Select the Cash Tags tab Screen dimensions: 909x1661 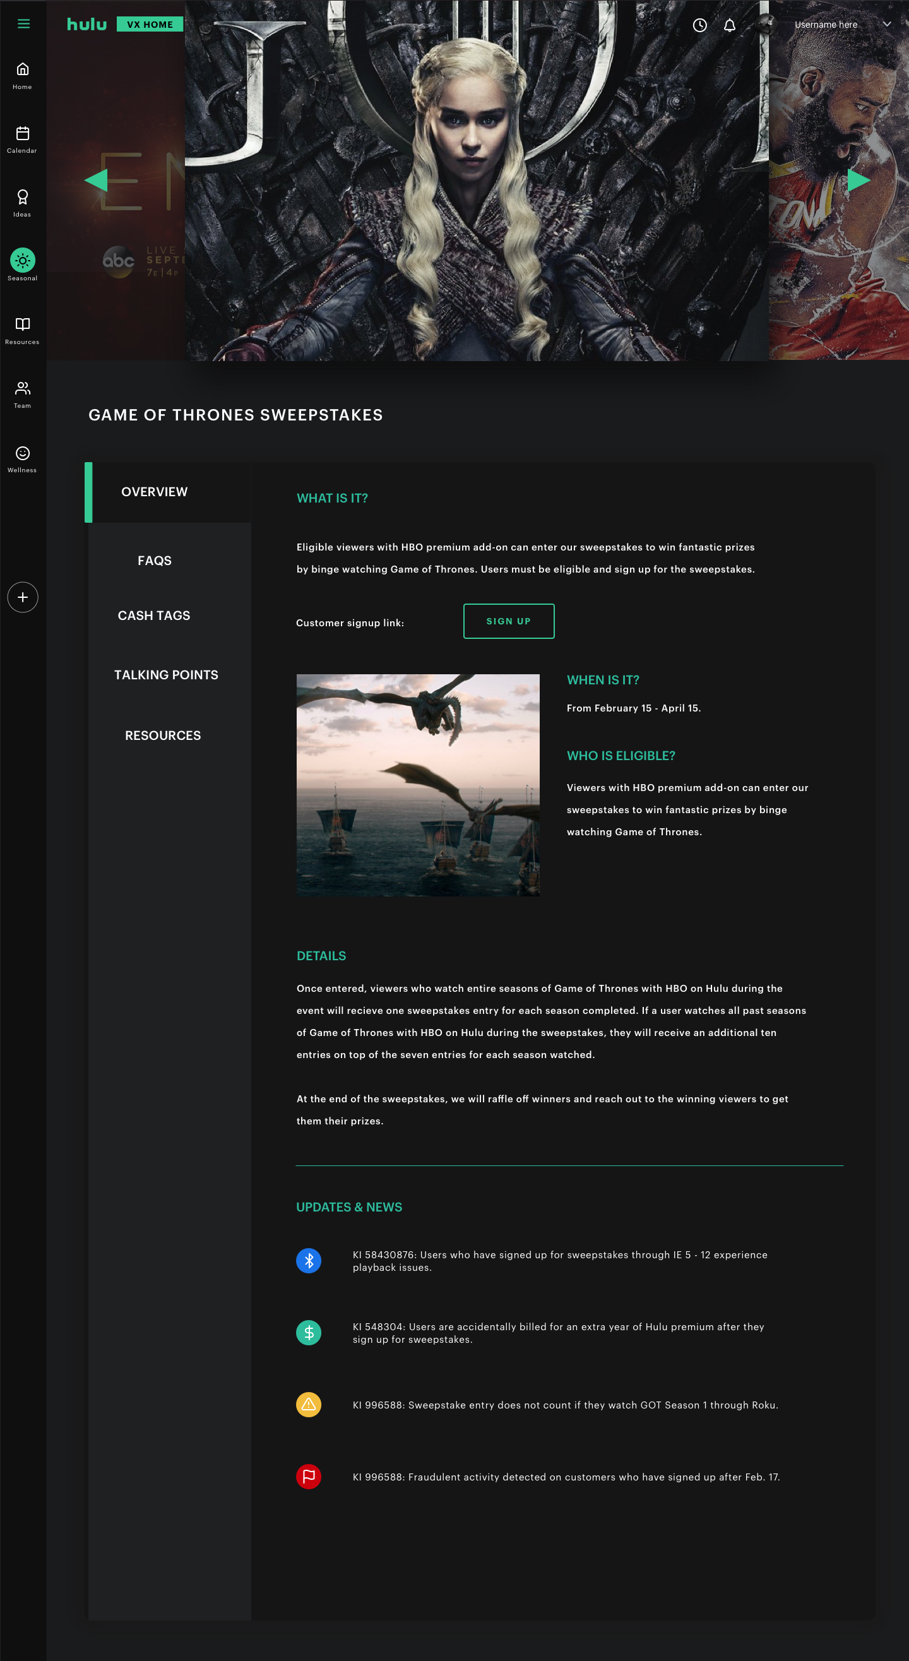coord(154,615)
